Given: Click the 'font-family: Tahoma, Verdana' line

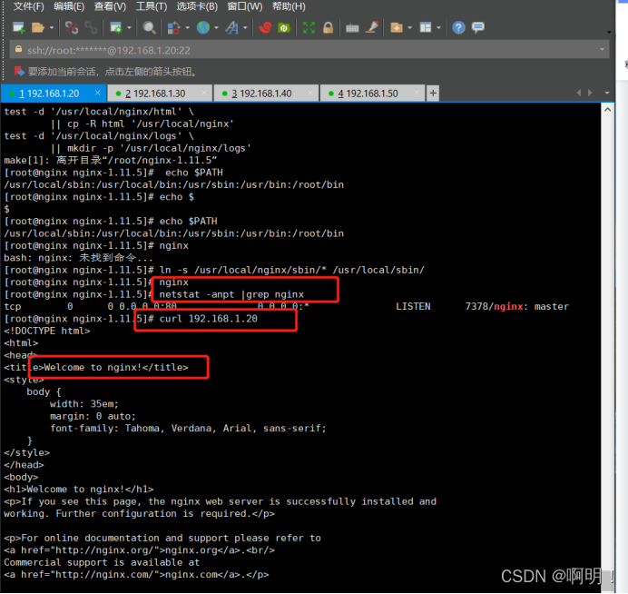Looking at the screenshot, I should coord(188,429).
